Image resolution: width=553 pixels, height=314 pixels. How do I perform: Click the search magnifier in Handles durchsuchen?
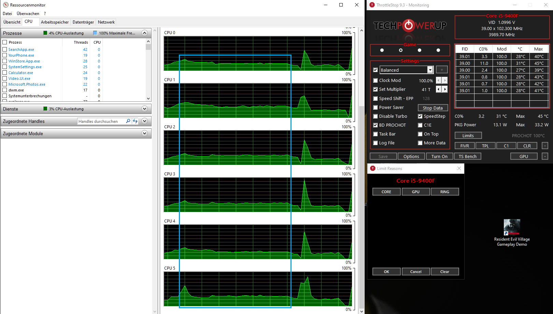pos(128,121)
